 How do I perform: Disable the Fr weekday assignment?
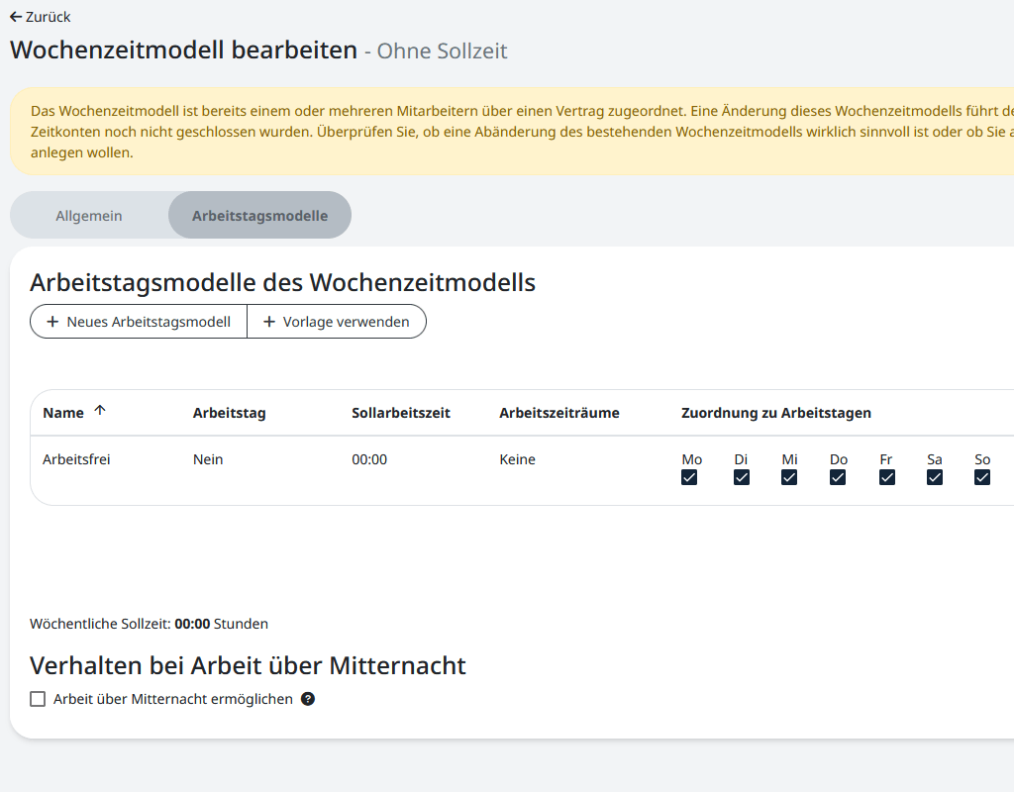coord(886,477)
